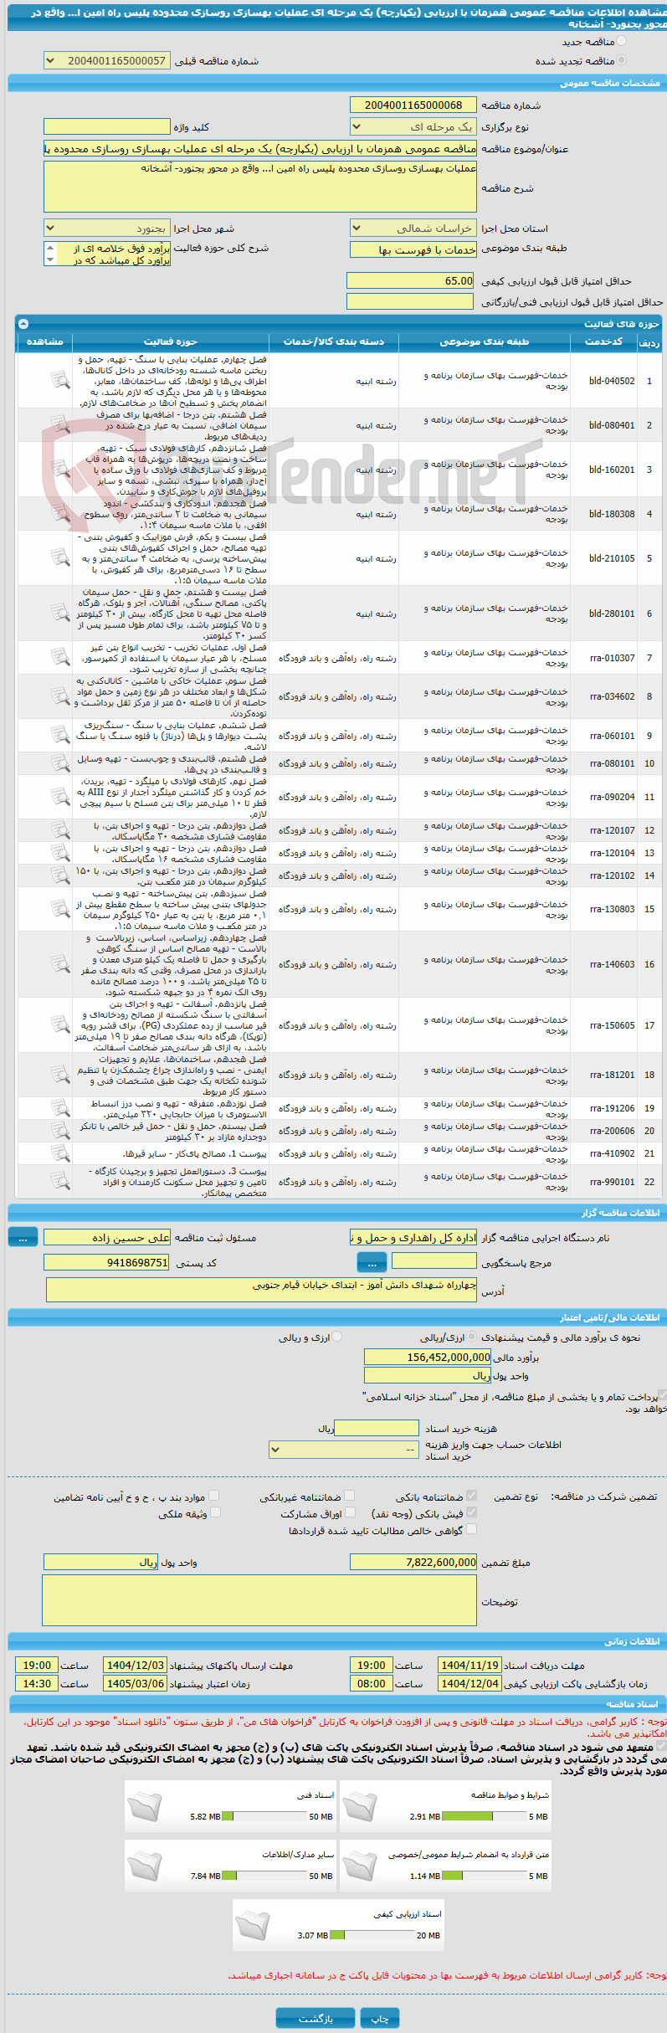This screenshot has height=2033, width=667.
Task: Expand the استان محل اجرا dropdown
Action: click(413, 228)
